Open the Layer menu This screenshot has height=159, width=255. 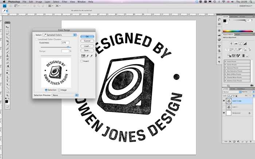[47, 1]
